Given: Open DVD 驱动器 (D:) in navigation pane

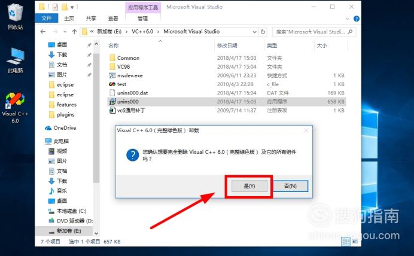Looking at the screenshot, I should 70,221.
